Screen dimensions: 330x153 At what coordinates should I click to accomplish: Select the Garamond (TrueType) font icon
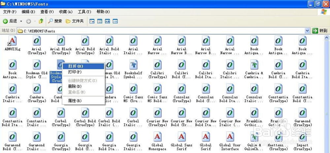tap(302, 113)
